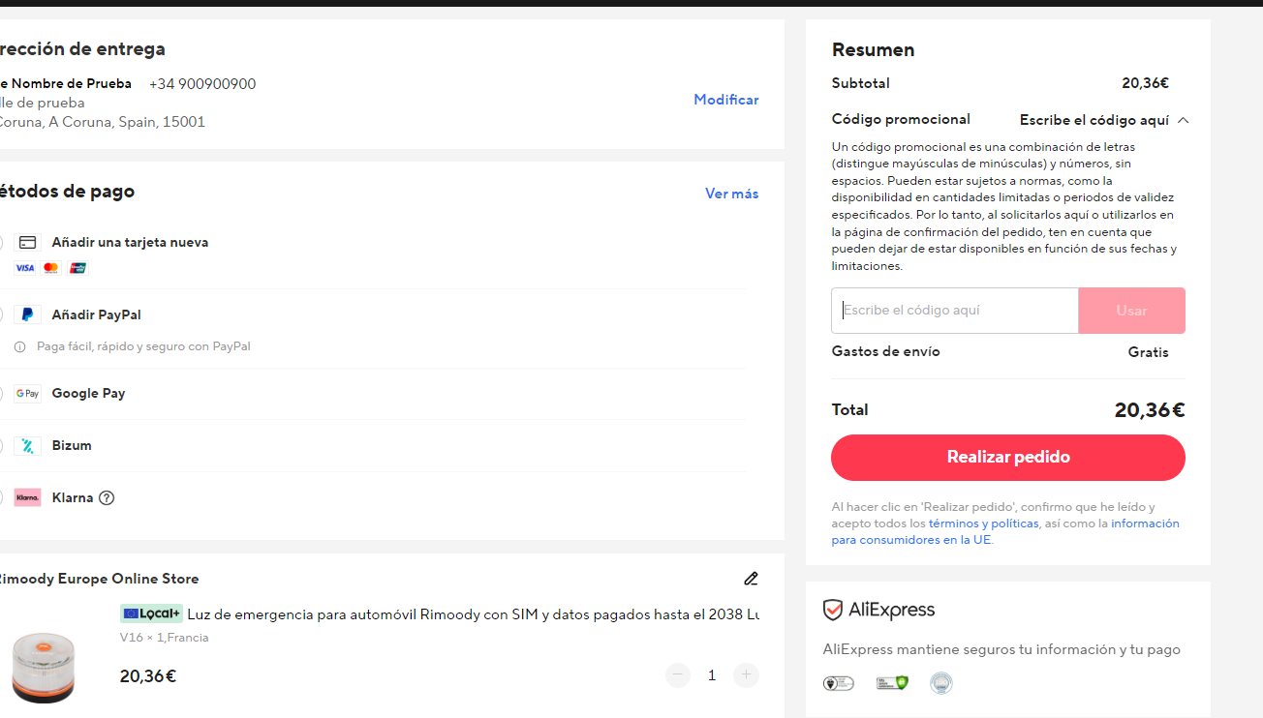The width and height of the screenshot is (1263, 718).
Task: Click the black-and-white certification badge
Action: coord(838,683)
